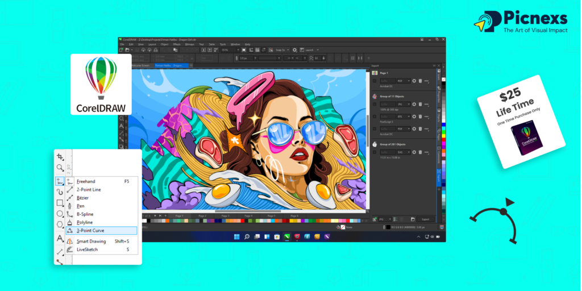Tick the checkbox for the SVG export row
This screenshot has height=291, width=582.
(x=375, y=152)
